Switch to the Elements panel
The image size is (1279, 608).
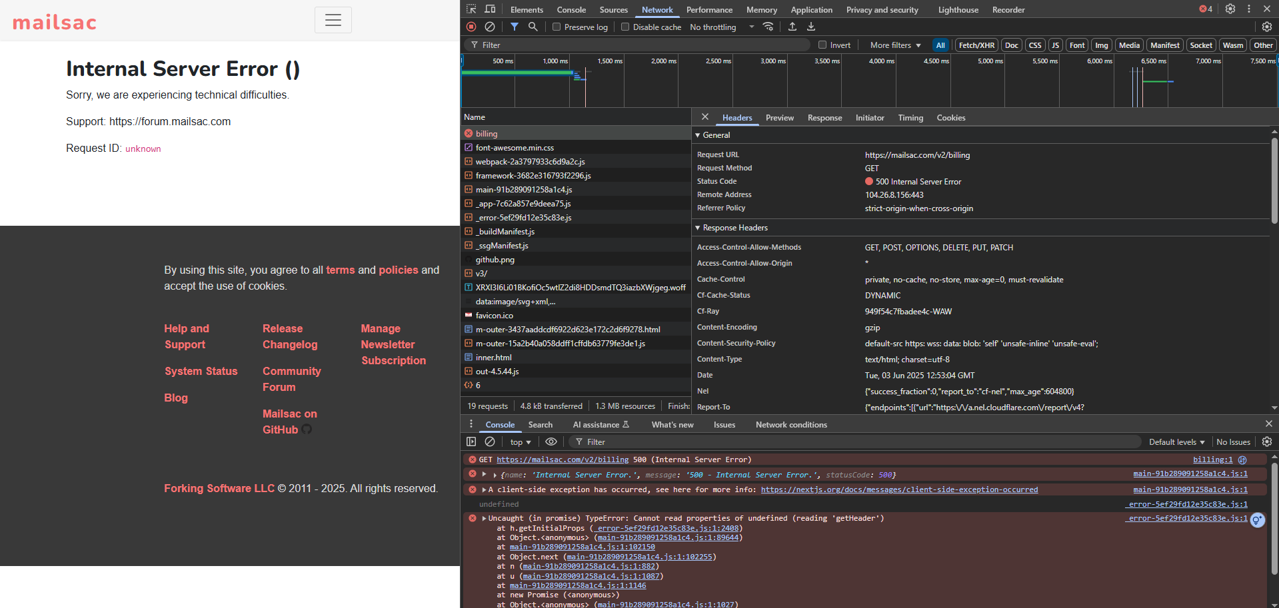(527, 10)
